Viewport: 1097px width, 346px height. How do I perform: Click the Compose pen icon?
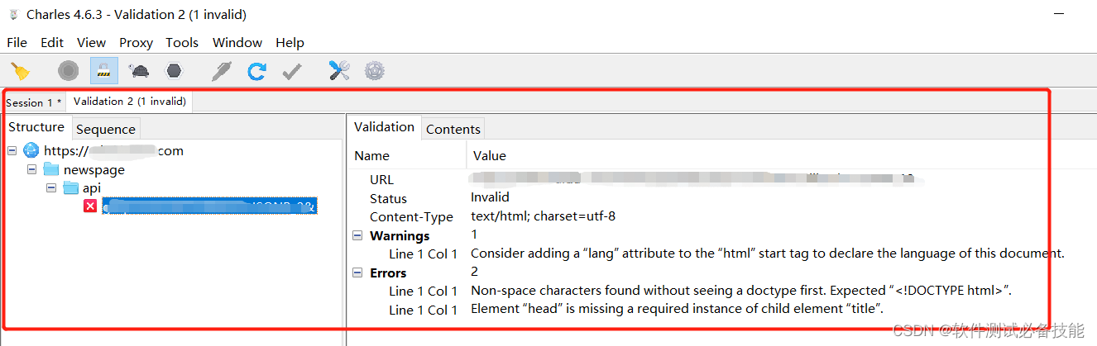221,71
